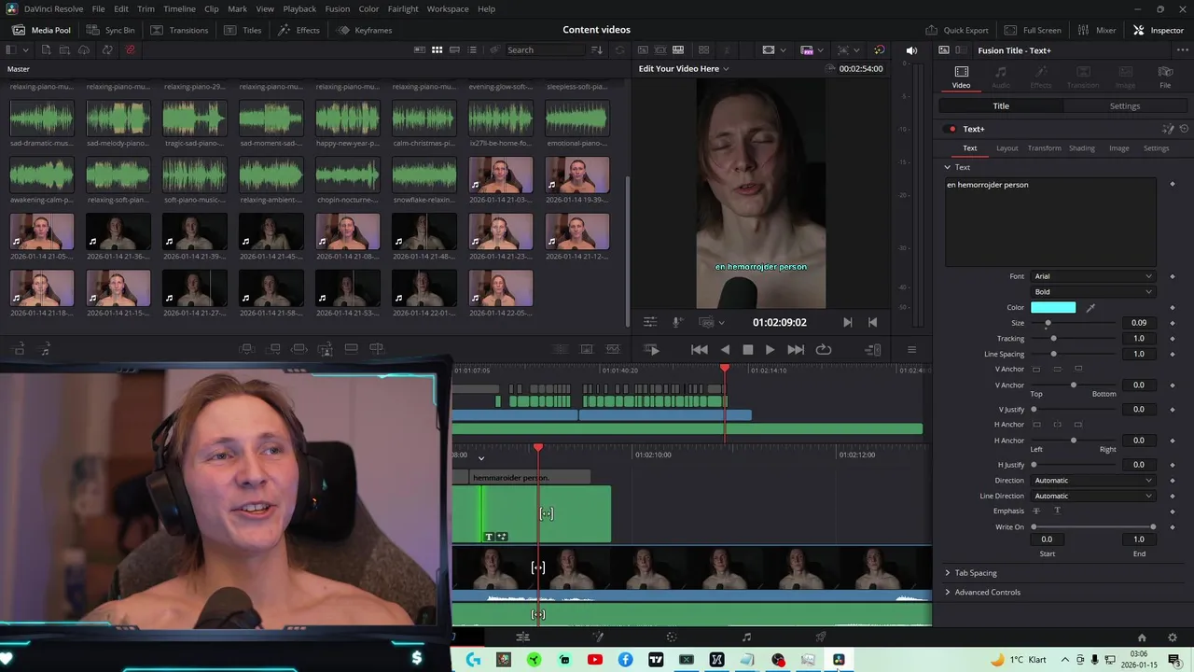Image resolution: width=1194 pixels, height=672 pixels.
Task: Toggle the Text+ enable switch
Action: click(951, 129)
